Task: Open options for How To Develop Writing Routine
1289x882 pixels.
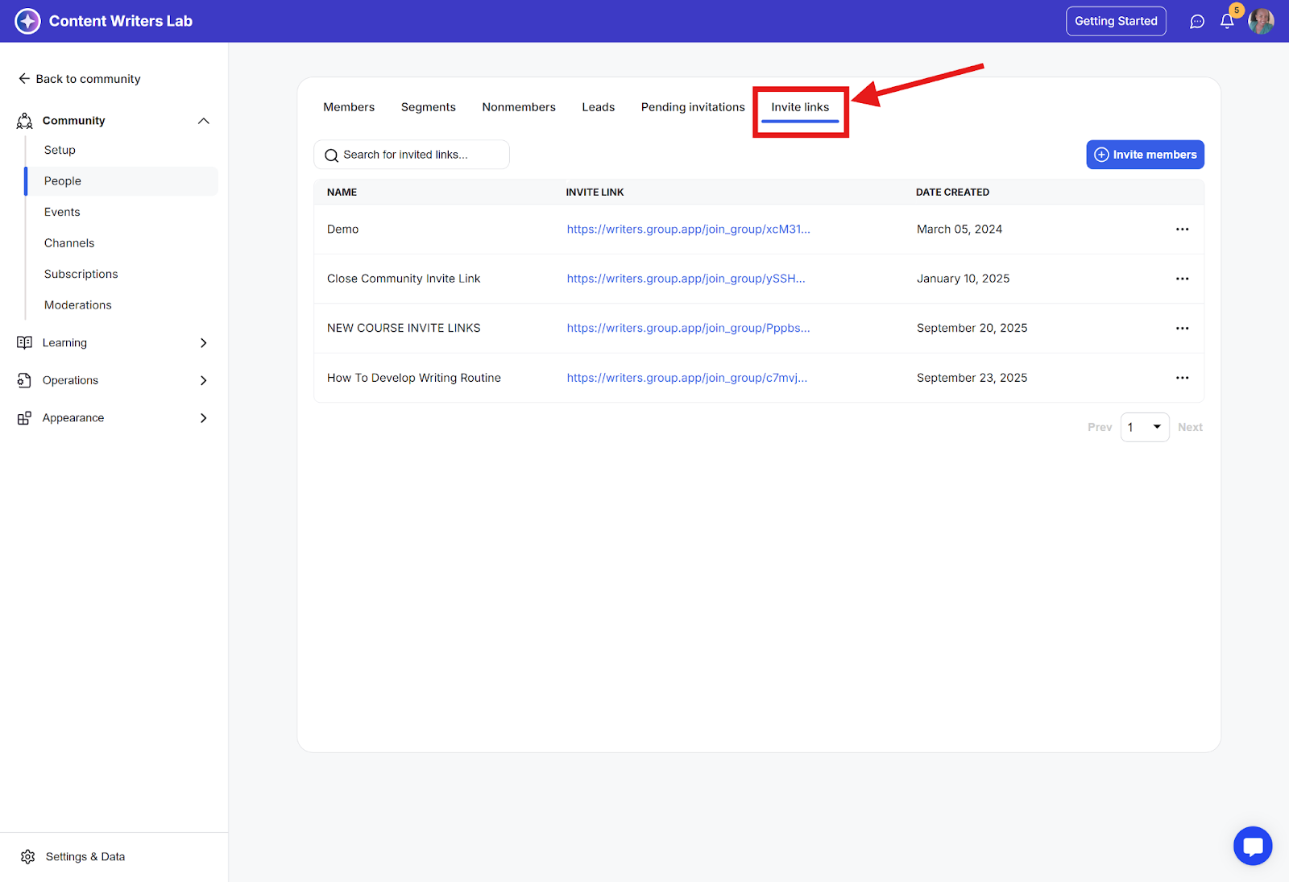Action: coord(1182,378)
